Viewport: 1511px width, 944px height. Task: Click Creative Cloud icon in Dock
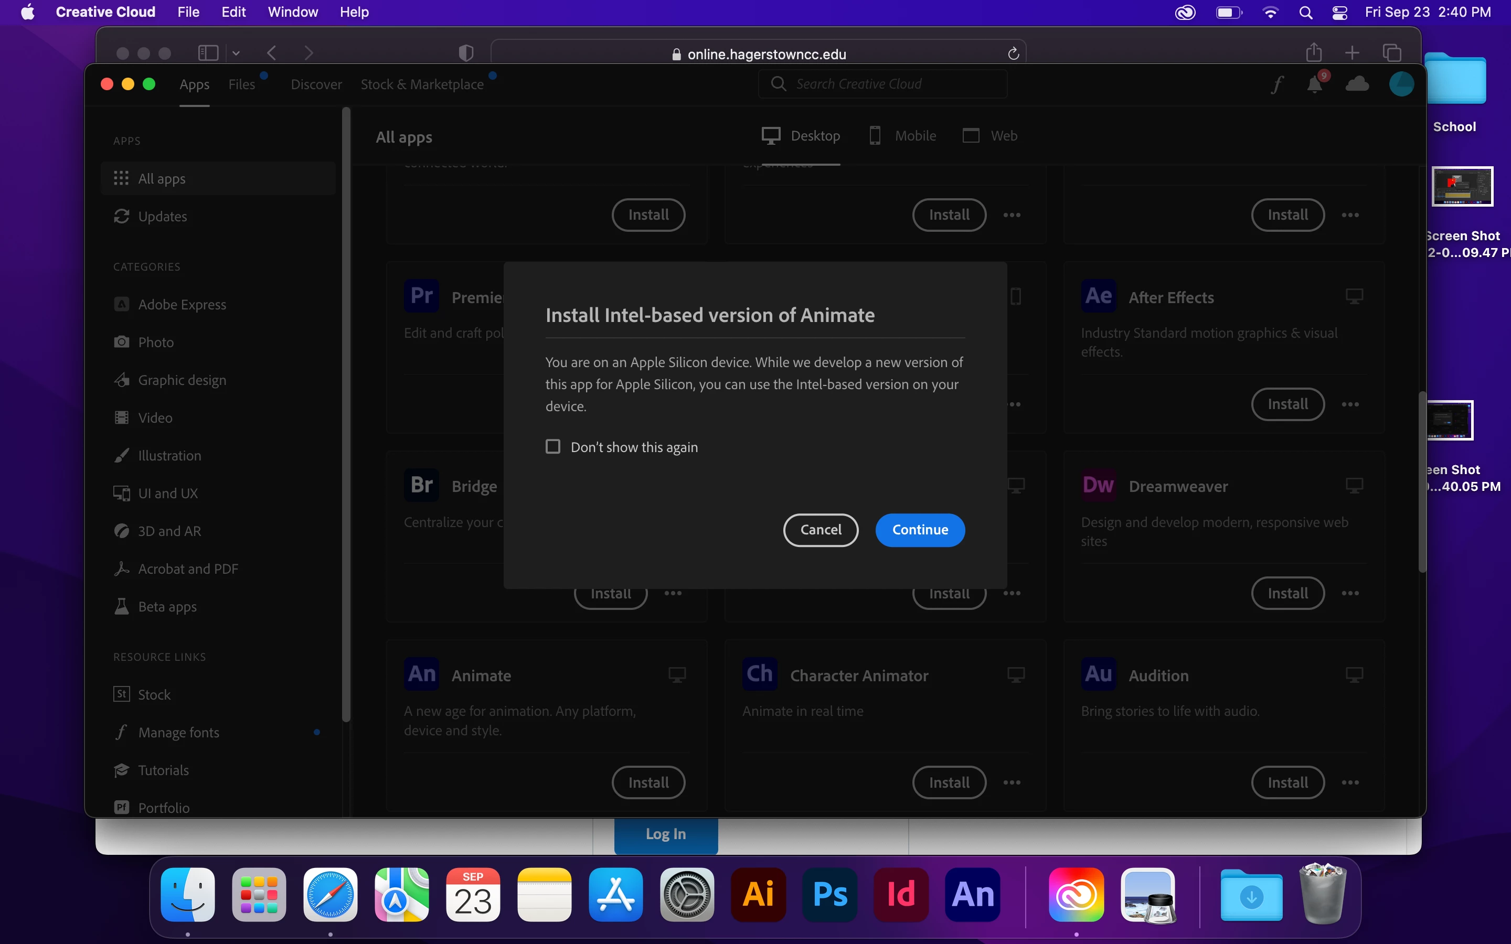point(1076,894)
